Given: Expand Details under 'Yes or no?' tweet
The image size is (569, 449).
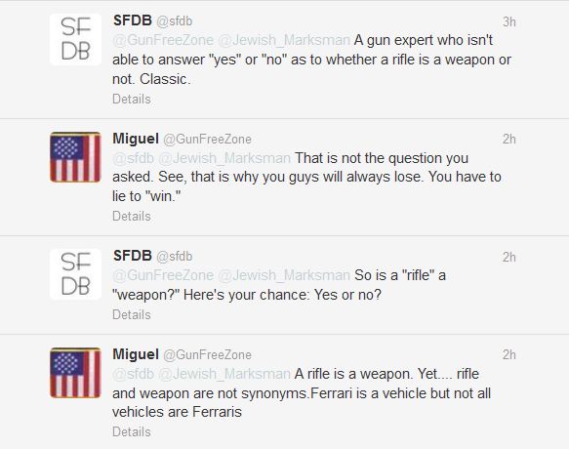Looking at the screenshot, I should (132, 314).
